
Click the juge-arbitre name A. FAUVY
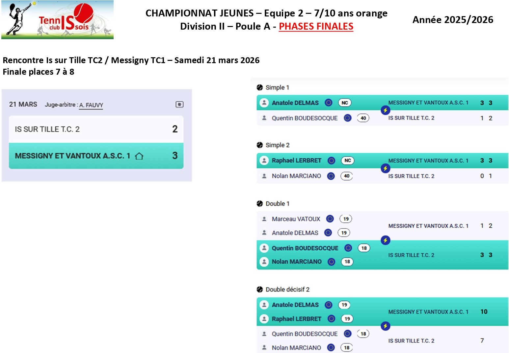pyautogui.click(x=91, y=105)
